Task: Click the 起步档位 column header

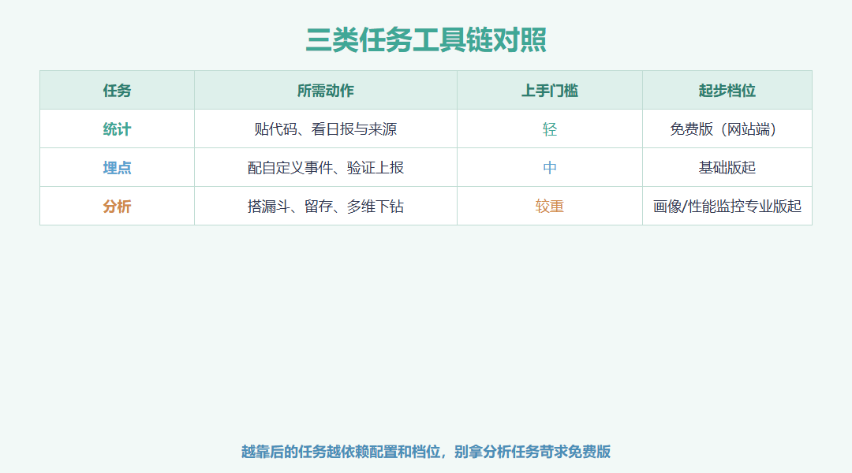Action: (727, 91)
